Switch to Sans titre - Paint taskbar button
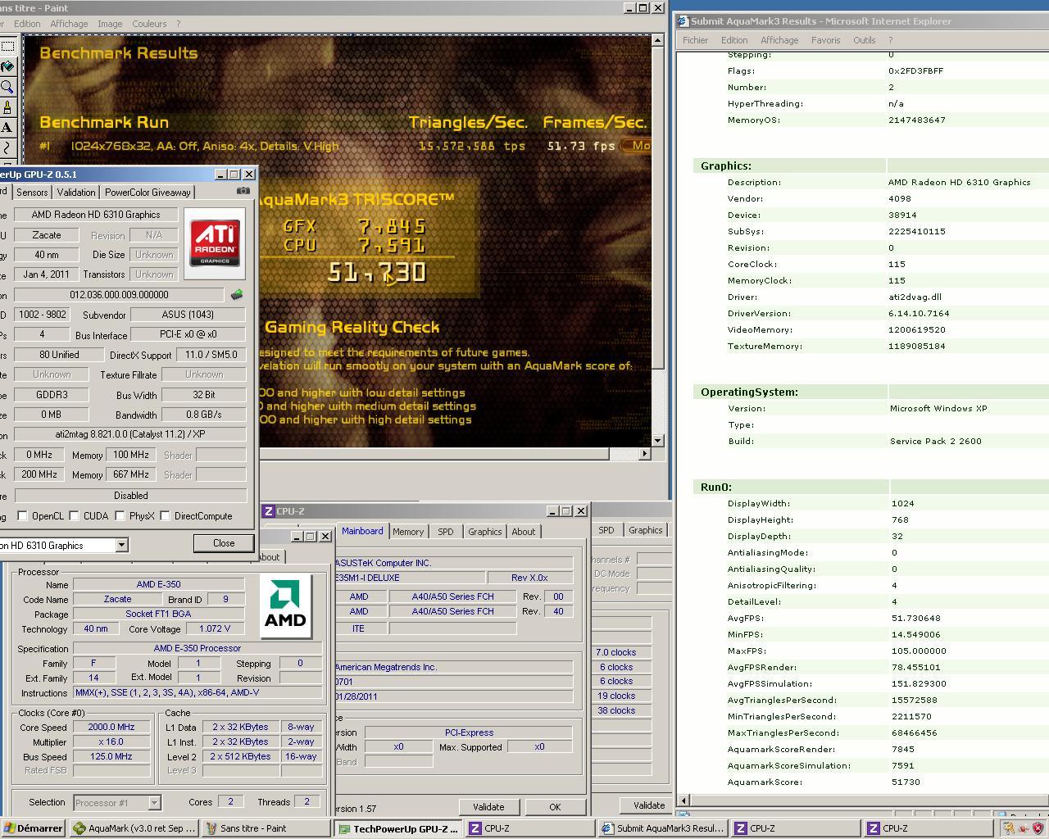 266,828
